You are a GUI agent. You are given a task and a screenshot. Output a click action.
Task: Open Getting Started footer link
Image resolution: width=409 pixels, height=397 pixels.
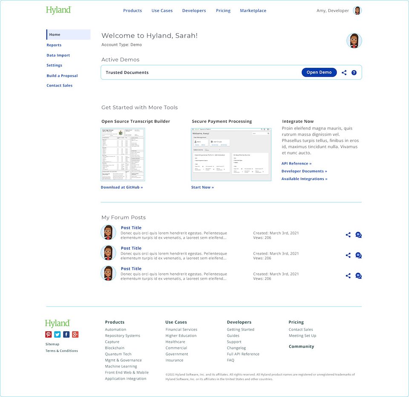click(240, 330)
